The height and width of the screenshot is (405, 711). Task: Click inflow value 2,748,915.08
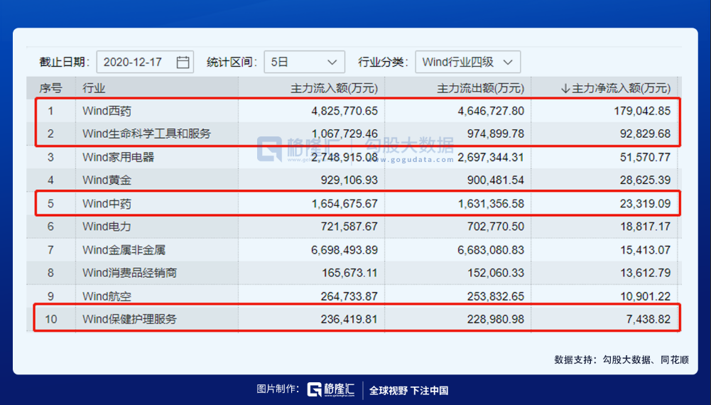click(344, 157)
